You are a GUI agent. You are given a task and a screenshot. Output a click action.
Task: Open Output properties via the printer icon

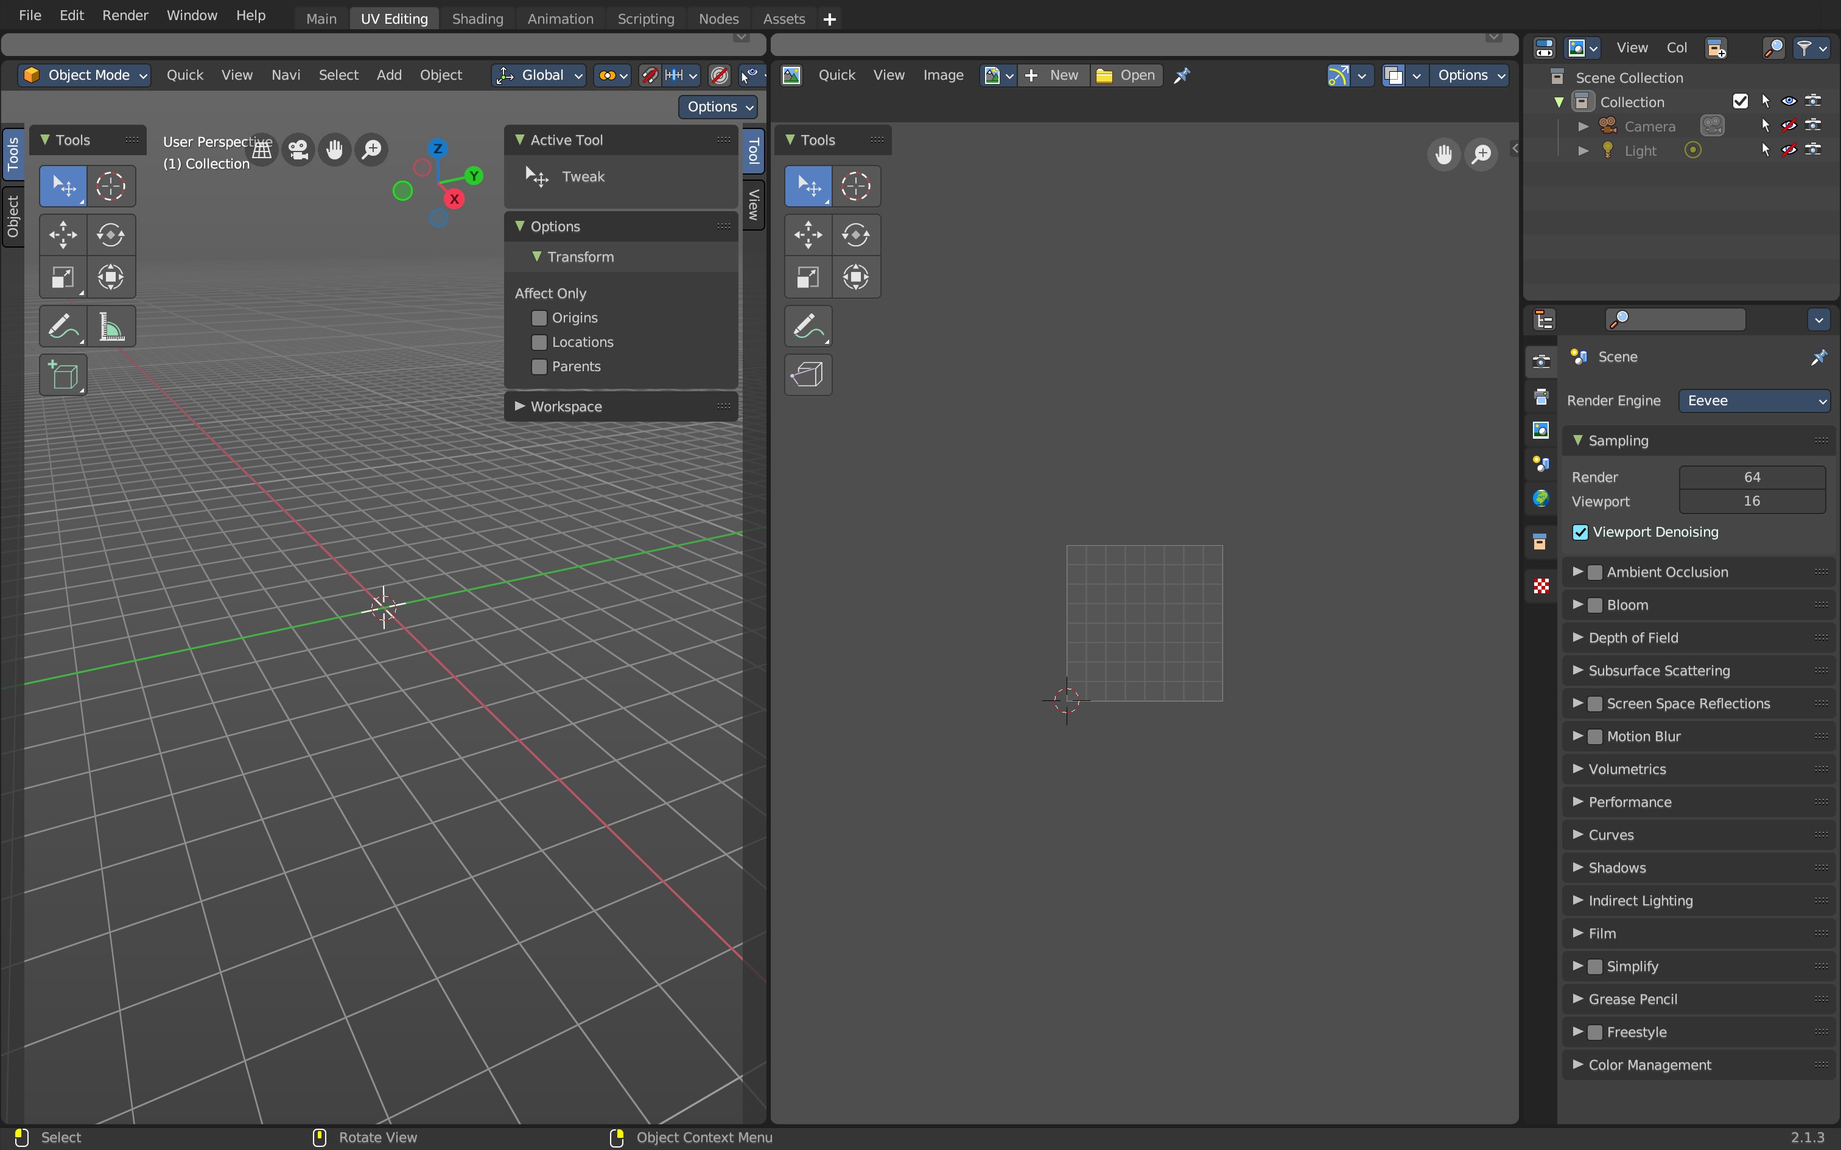[x=1540, y=395]
